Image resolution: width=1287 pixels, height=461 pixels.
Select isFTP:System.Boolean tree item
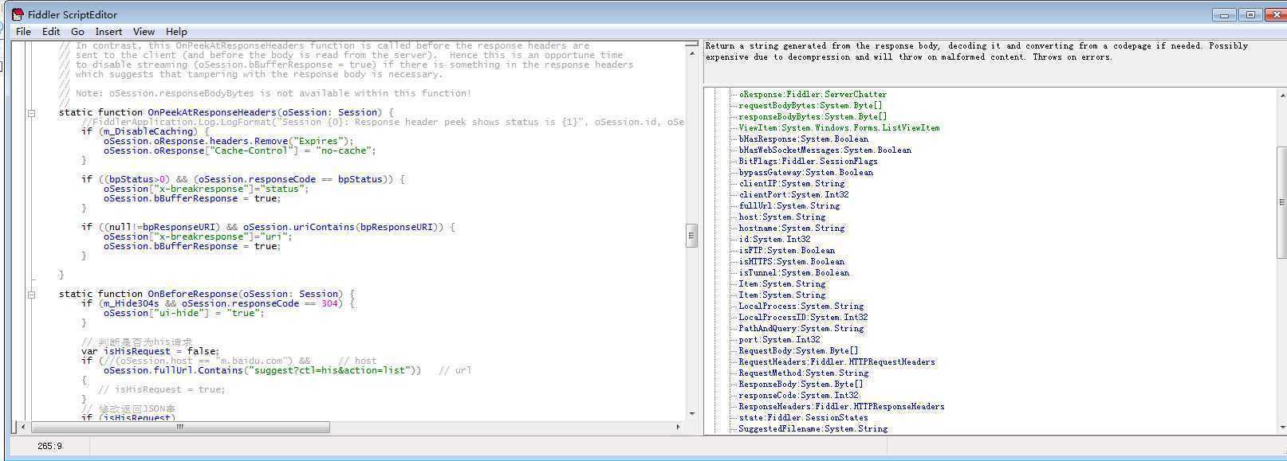pyautogui.click(x=786, y=251)
